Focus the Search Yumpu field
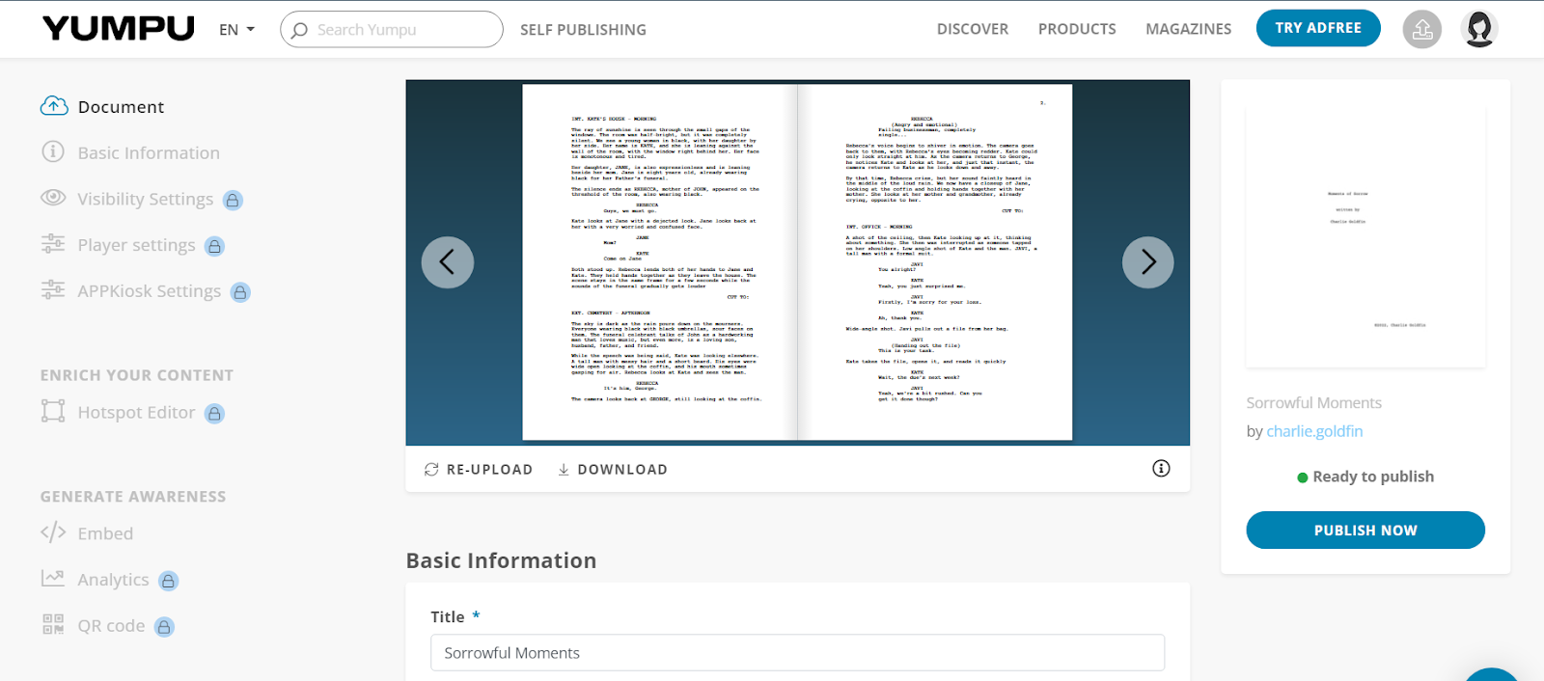This screenshot has height=681, width=1544. [392, 30]
